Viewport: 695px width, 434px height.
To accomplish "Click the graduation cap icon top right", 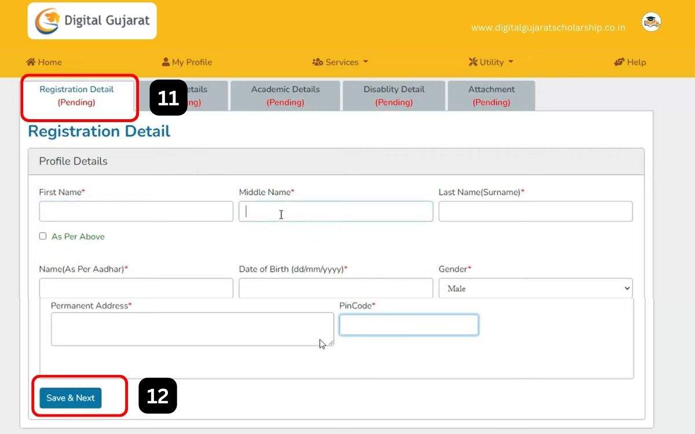I will point(651,22).
